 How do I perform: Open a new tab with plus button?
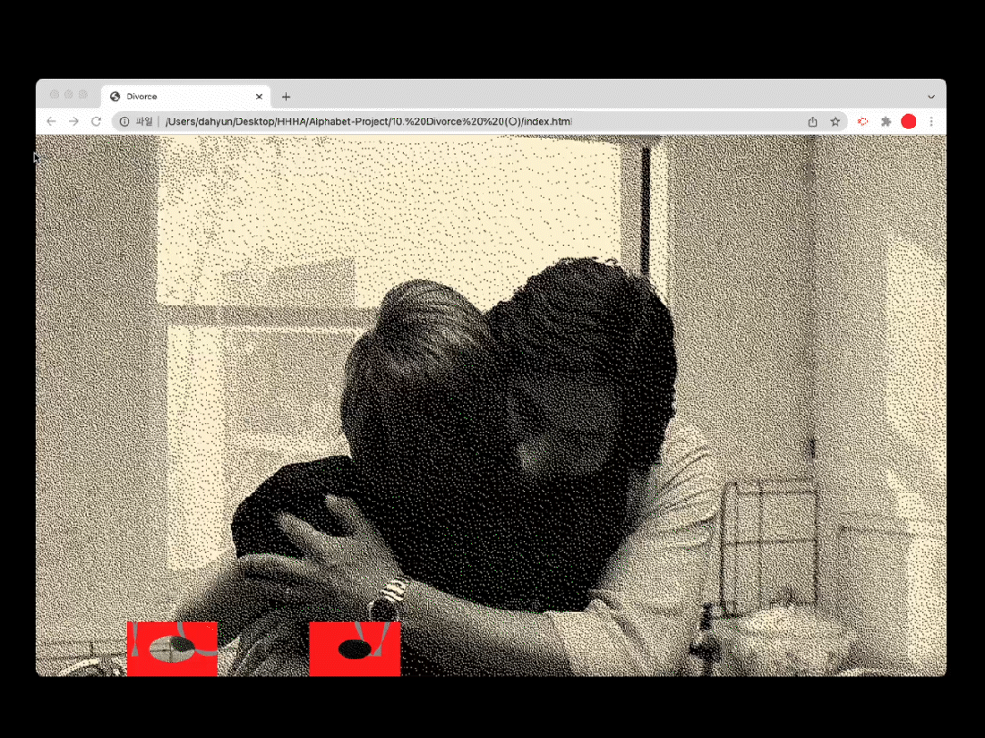pyautogui.click(x=286, y=97)
